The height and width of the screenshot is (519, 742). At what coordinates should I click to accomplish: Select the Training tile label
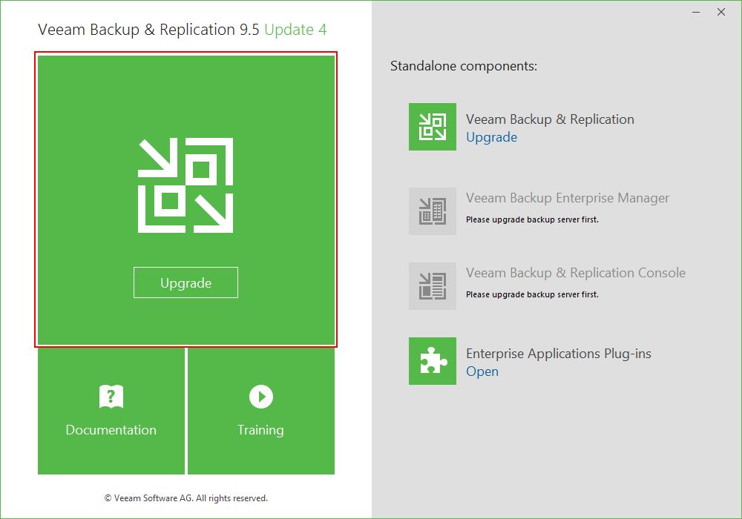260,430
